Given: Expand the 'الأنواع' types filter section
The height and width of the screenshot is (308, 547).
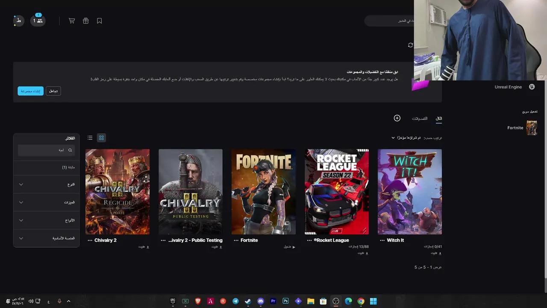Looking at the screenshot, I should pos(46,220).
